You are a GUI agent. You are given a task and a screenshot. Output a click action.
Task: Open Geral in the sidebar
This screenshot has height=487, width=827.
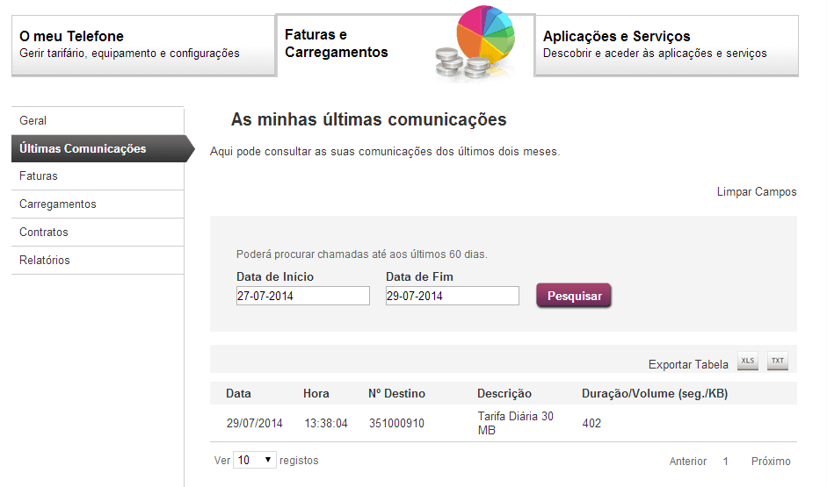pyautogui.click(x=33, y=120)
